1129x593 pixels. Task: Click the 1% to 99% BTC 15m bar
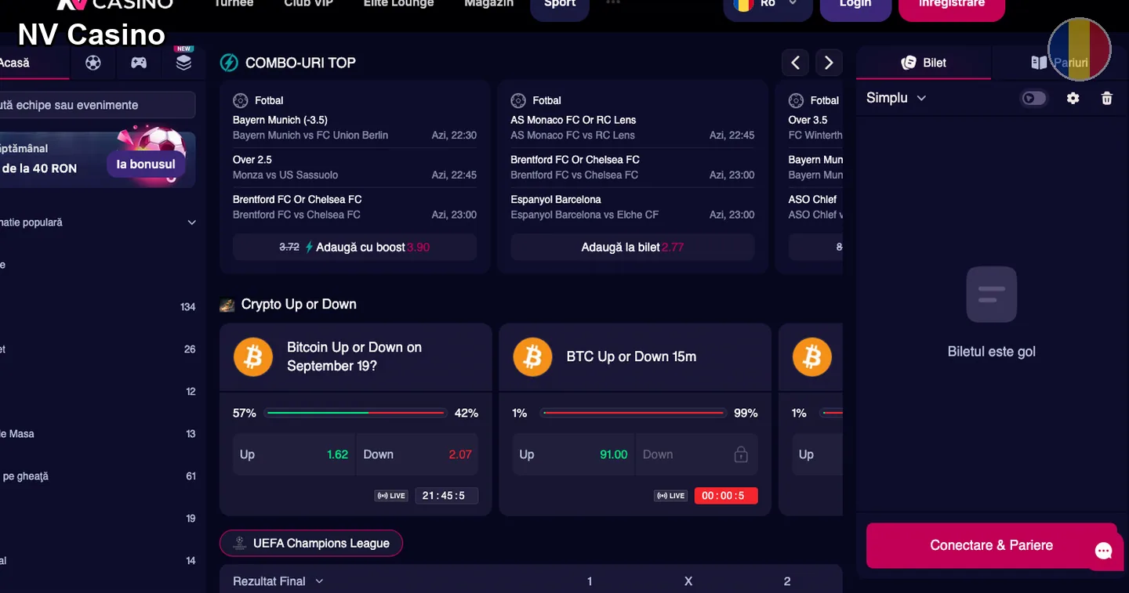pyautogui.click(x=633, y=413)
